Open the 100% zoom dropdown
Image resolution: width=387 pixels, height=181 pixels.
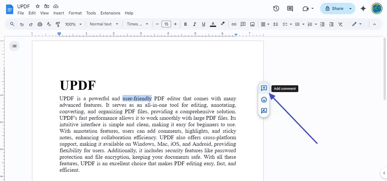[x=73, y=24]
